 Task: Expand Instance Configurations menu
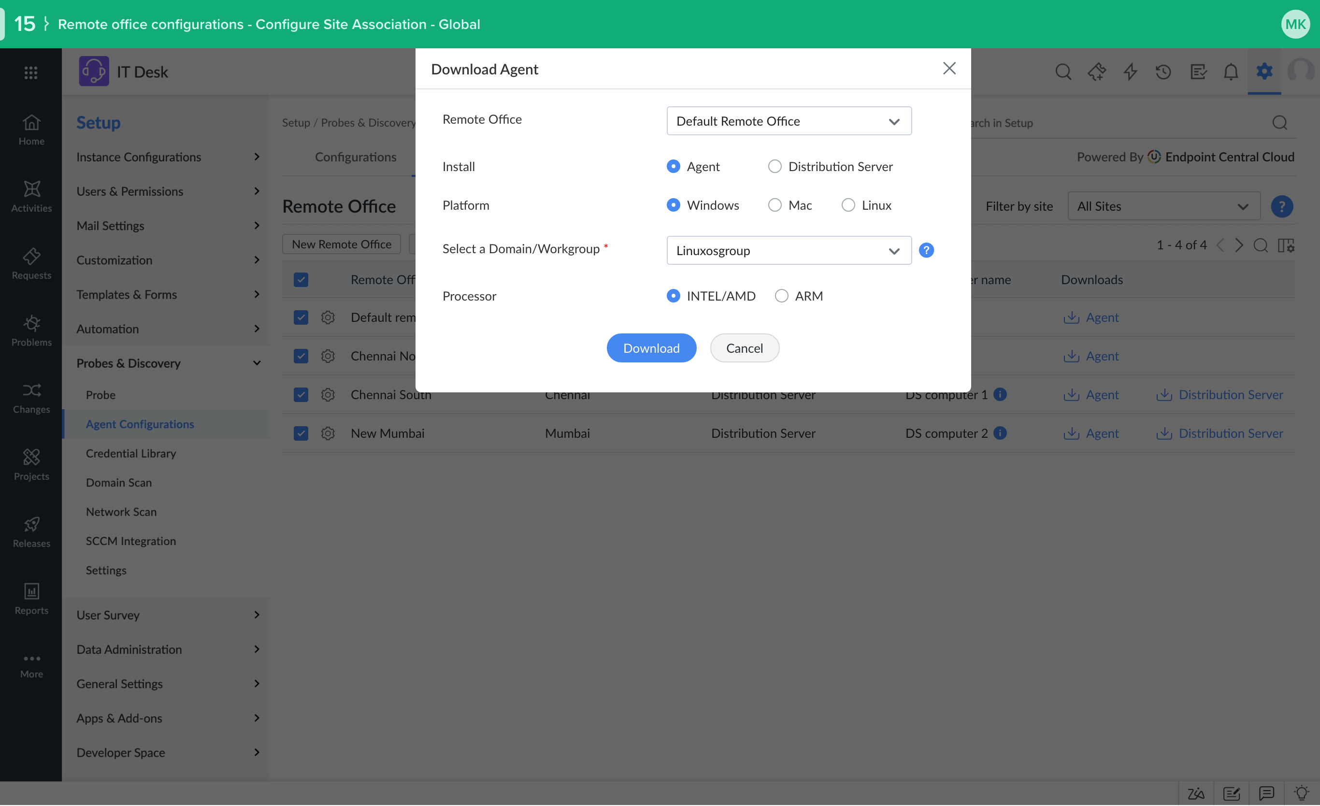coord(167,157)
